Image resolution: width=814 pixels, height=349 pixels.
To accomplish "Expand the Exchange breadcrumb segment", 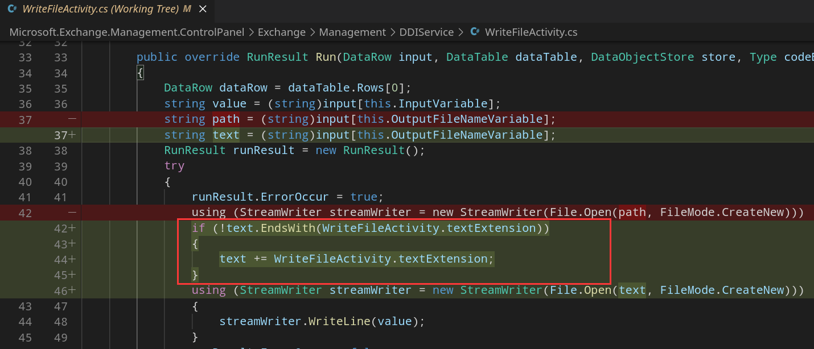I will (x=281, y=32).
